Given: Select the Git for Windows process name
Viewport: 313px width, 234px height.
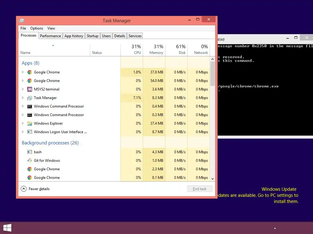Looking at the screenshot, I should [47, 160].
